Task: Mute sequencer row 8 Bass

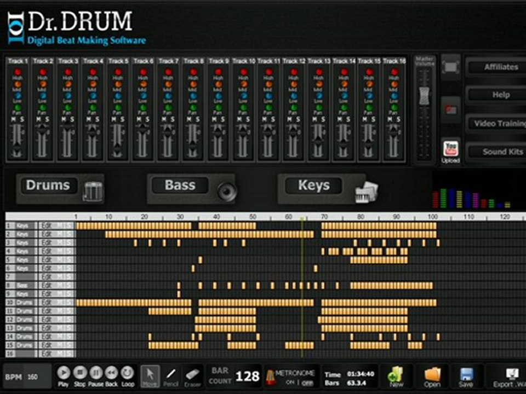Action: pos(60,286)
